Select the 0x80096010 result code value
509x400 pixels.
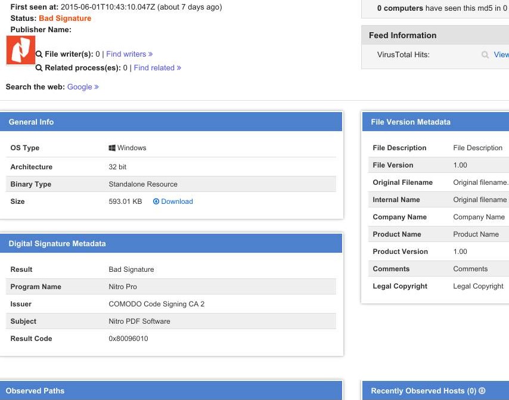pos(128,339)
